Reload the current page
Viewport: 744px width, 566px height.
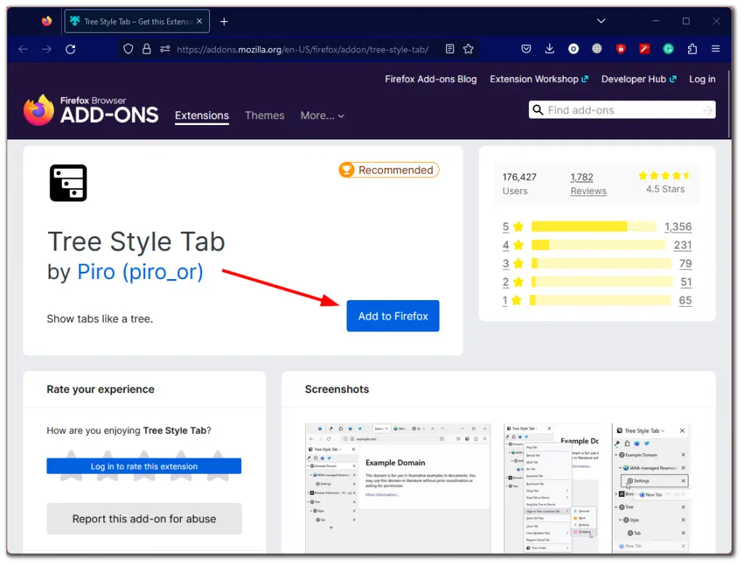point(70,49)
